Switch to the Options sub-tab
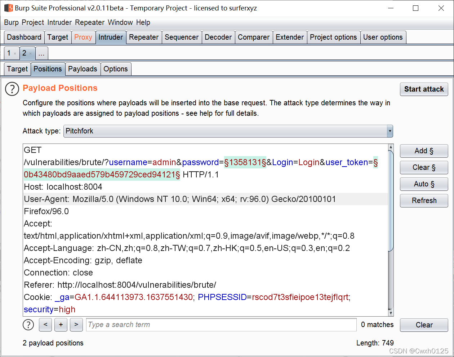Image resolution: width=454 pixels, height=357 pixels. pos(116,69)
